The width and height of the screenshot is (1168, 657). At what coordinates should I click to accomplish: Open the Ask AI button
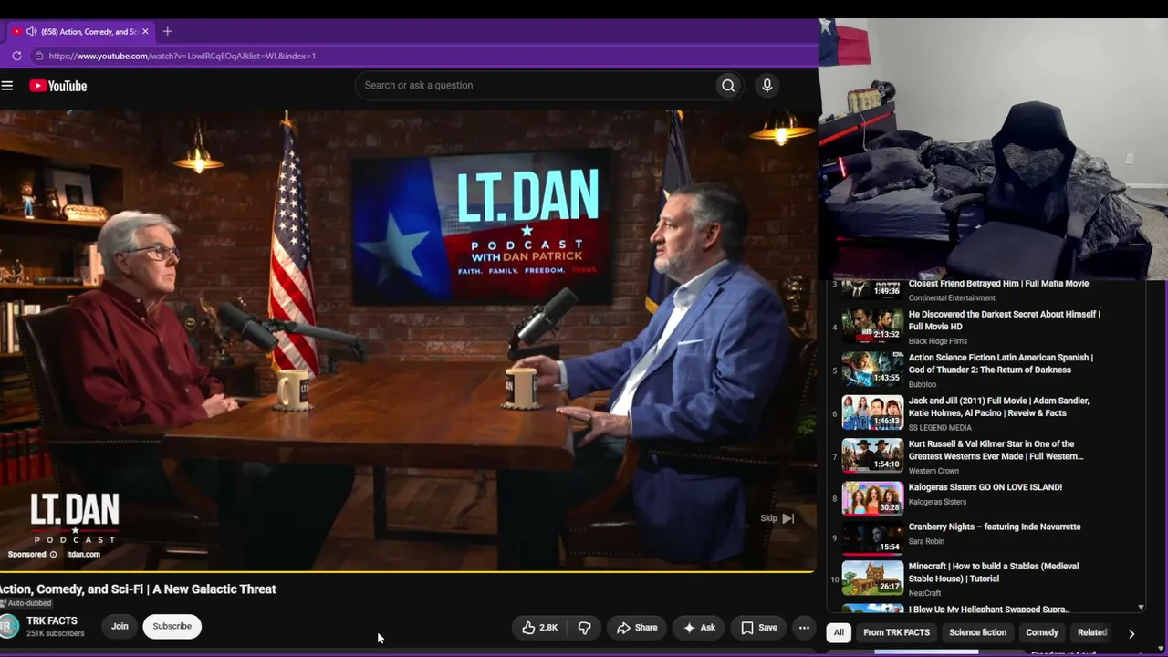click(699, 628)
